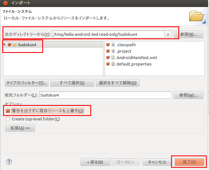Select Sudokuv4 folder label in tree
The width and height of the screenshot is (209, 170).
tap(27, 45)
